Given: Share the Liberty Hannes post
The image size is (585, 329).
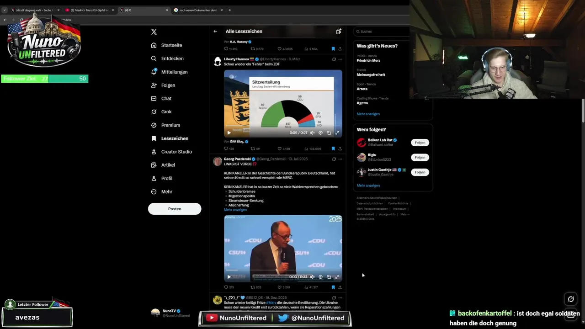Looking at the screenshot, I should point(340,149).
